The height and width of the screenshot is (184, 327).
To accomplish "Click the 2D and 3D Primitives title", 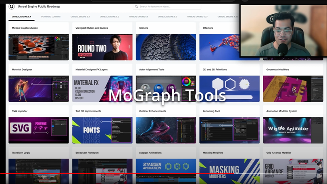I will pyautogui.click(x=215, y=70).
